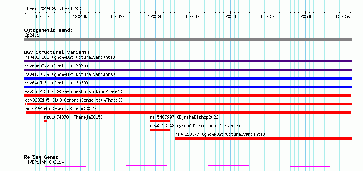Image resolution: width=363 pixels, height=171 pixels.
Task: Click the 12050k ruler position marker
Action: (155, 16)
